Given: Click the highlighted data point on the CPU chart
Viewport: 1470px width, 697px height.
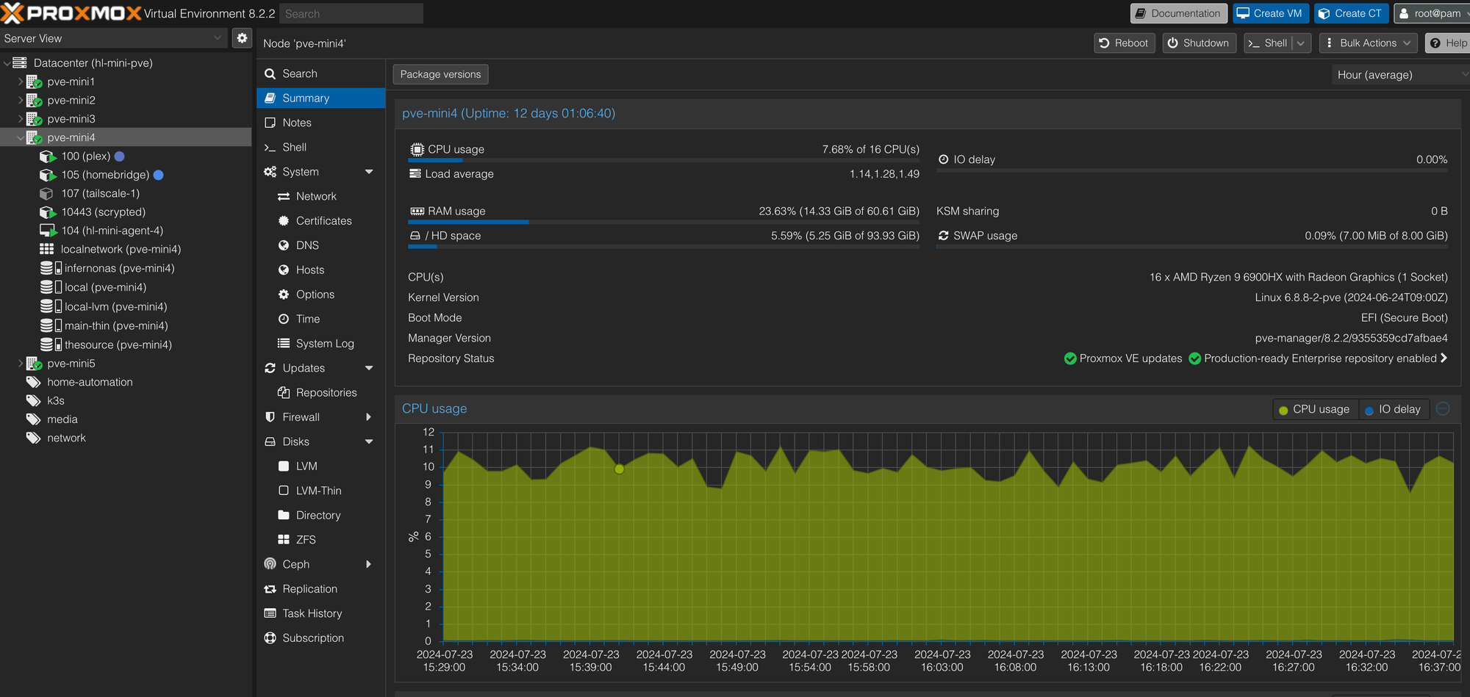Looking at the screenshot, I should [620, 469].
